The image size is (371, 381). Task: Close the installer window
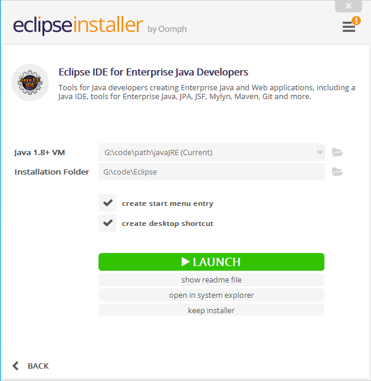click(349, 6)
